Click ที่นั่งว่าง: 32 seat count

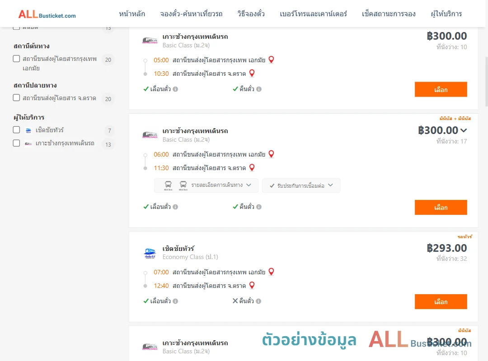click(451, 259)
